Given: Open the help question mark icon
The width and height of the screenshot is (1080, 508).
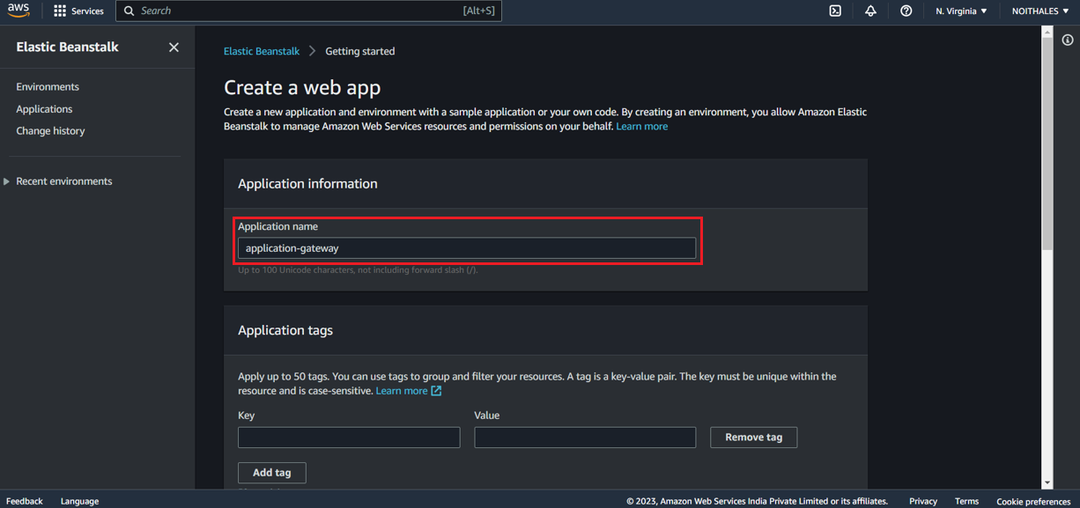Looking at the screenshot, I should 906,10.
